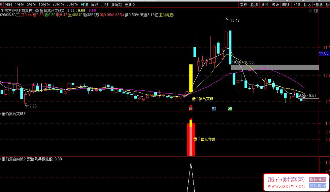Switch to the 月线 monthly chart tab
The width and height of the screenshot is (330, 192).
click(105, 4)
